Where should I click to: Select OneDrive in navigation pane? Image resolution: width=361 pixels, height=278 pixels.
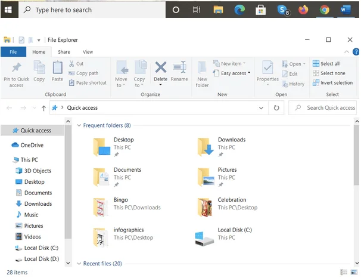[x=27, y=145]
